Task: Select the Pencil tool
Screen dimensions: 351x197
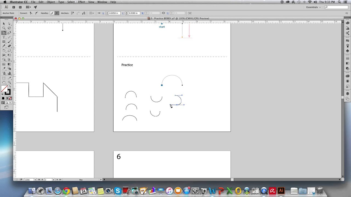Action: click(x=4, y=46)
